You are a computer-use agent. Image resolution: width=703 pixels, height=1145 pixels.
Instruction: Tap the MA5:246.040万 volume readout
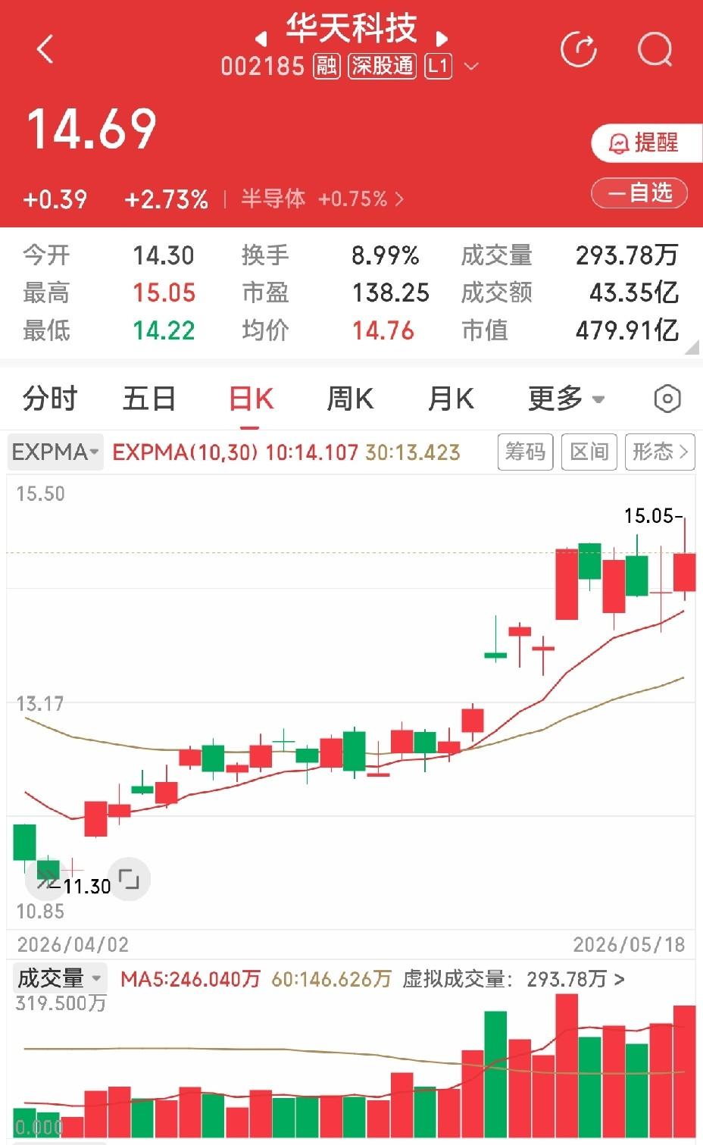[x=190, y=979]
